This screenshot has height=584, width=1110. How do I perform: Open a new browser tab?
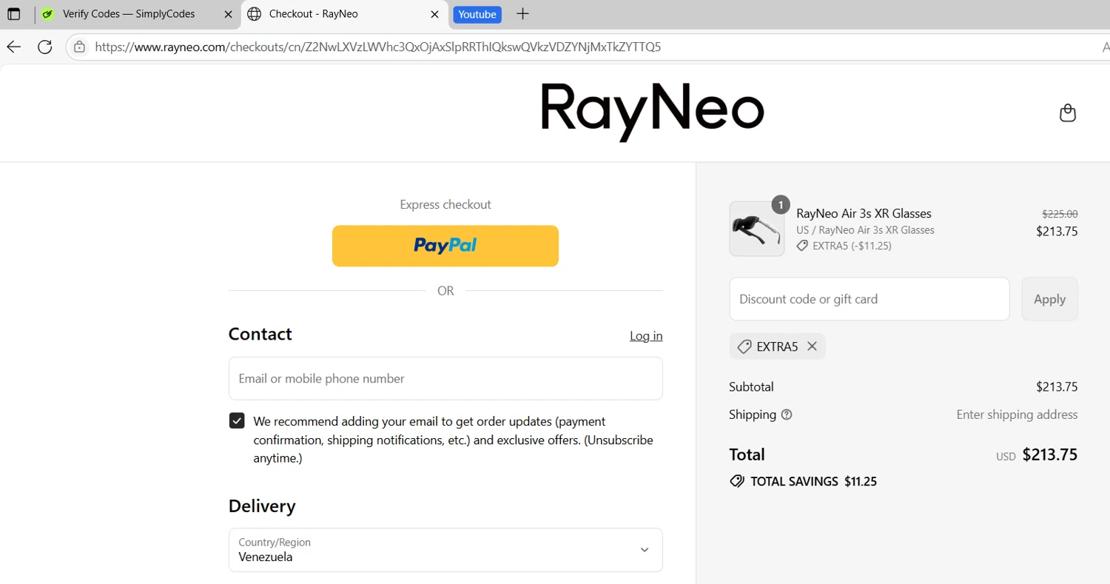pos(522,14)
